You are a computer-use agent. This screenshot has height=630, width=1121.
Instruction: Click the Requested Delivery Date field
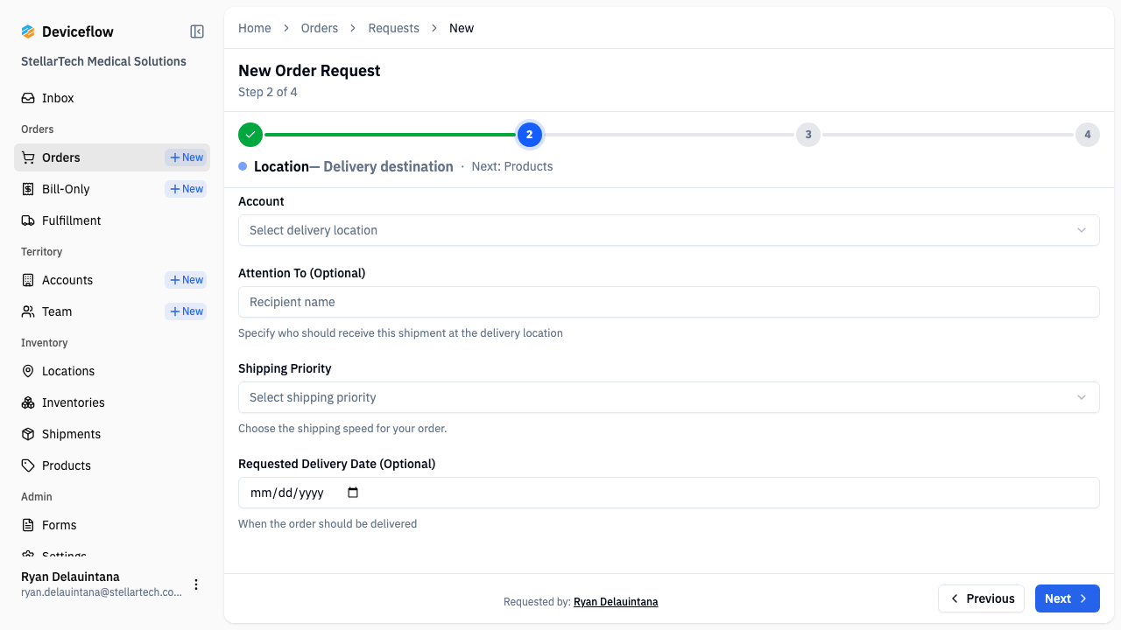669,493
